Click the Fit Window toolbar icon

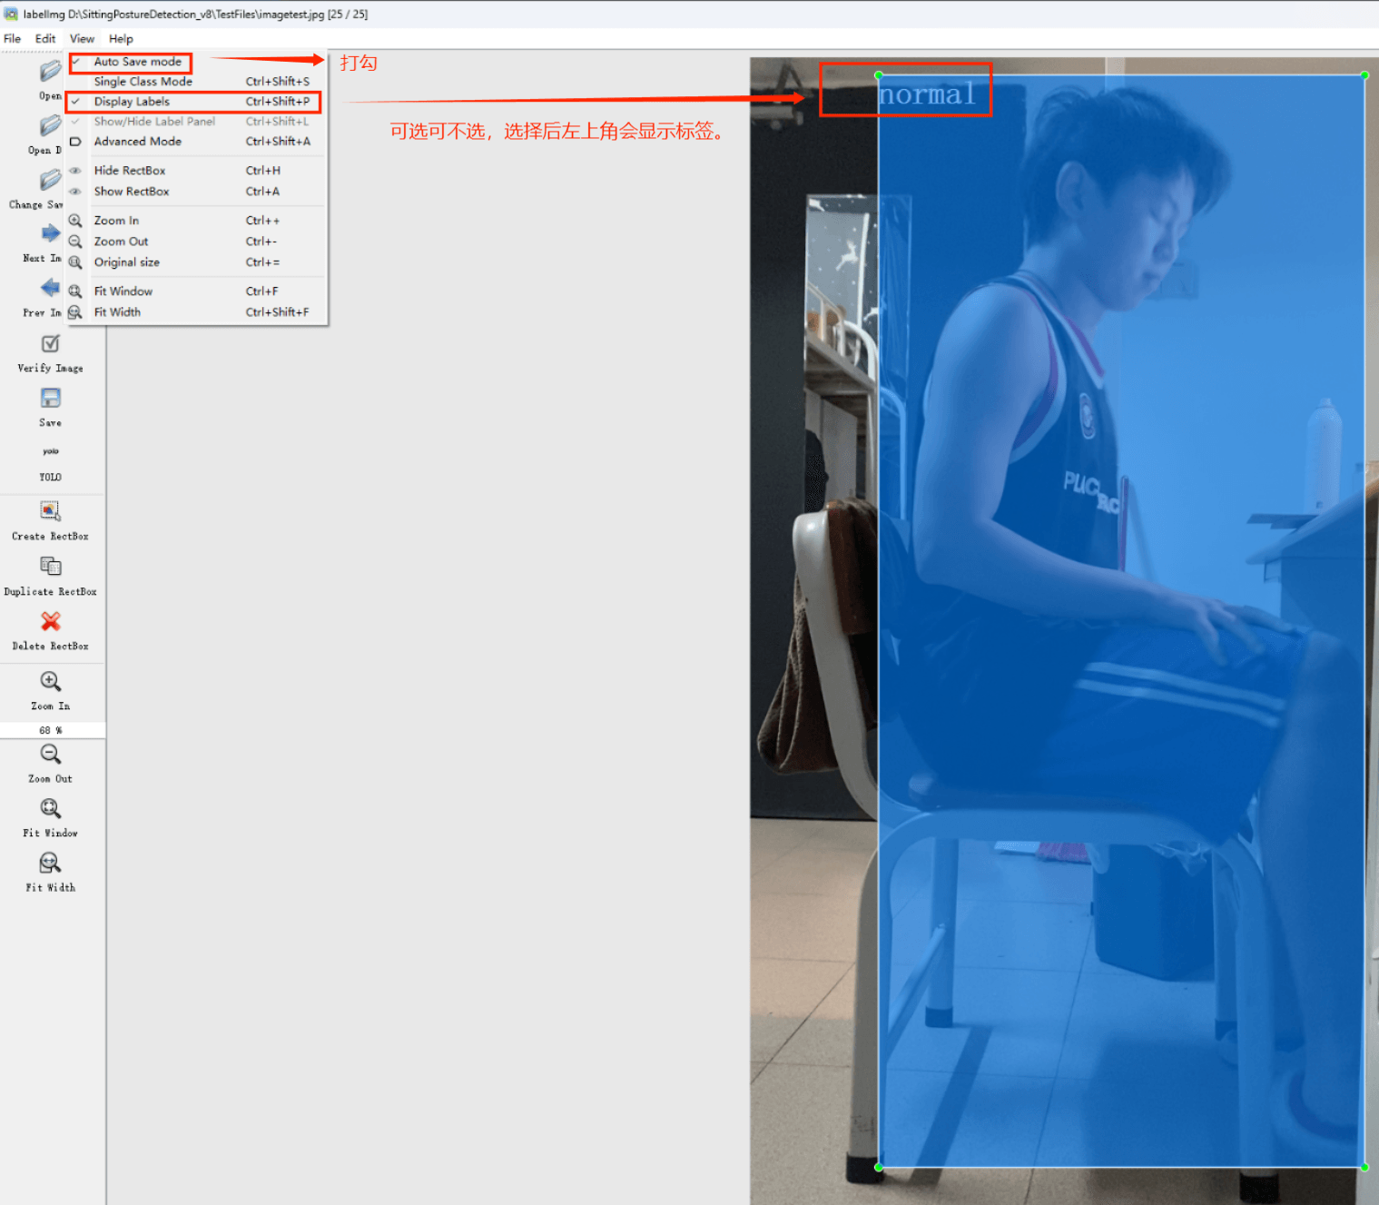50,809
